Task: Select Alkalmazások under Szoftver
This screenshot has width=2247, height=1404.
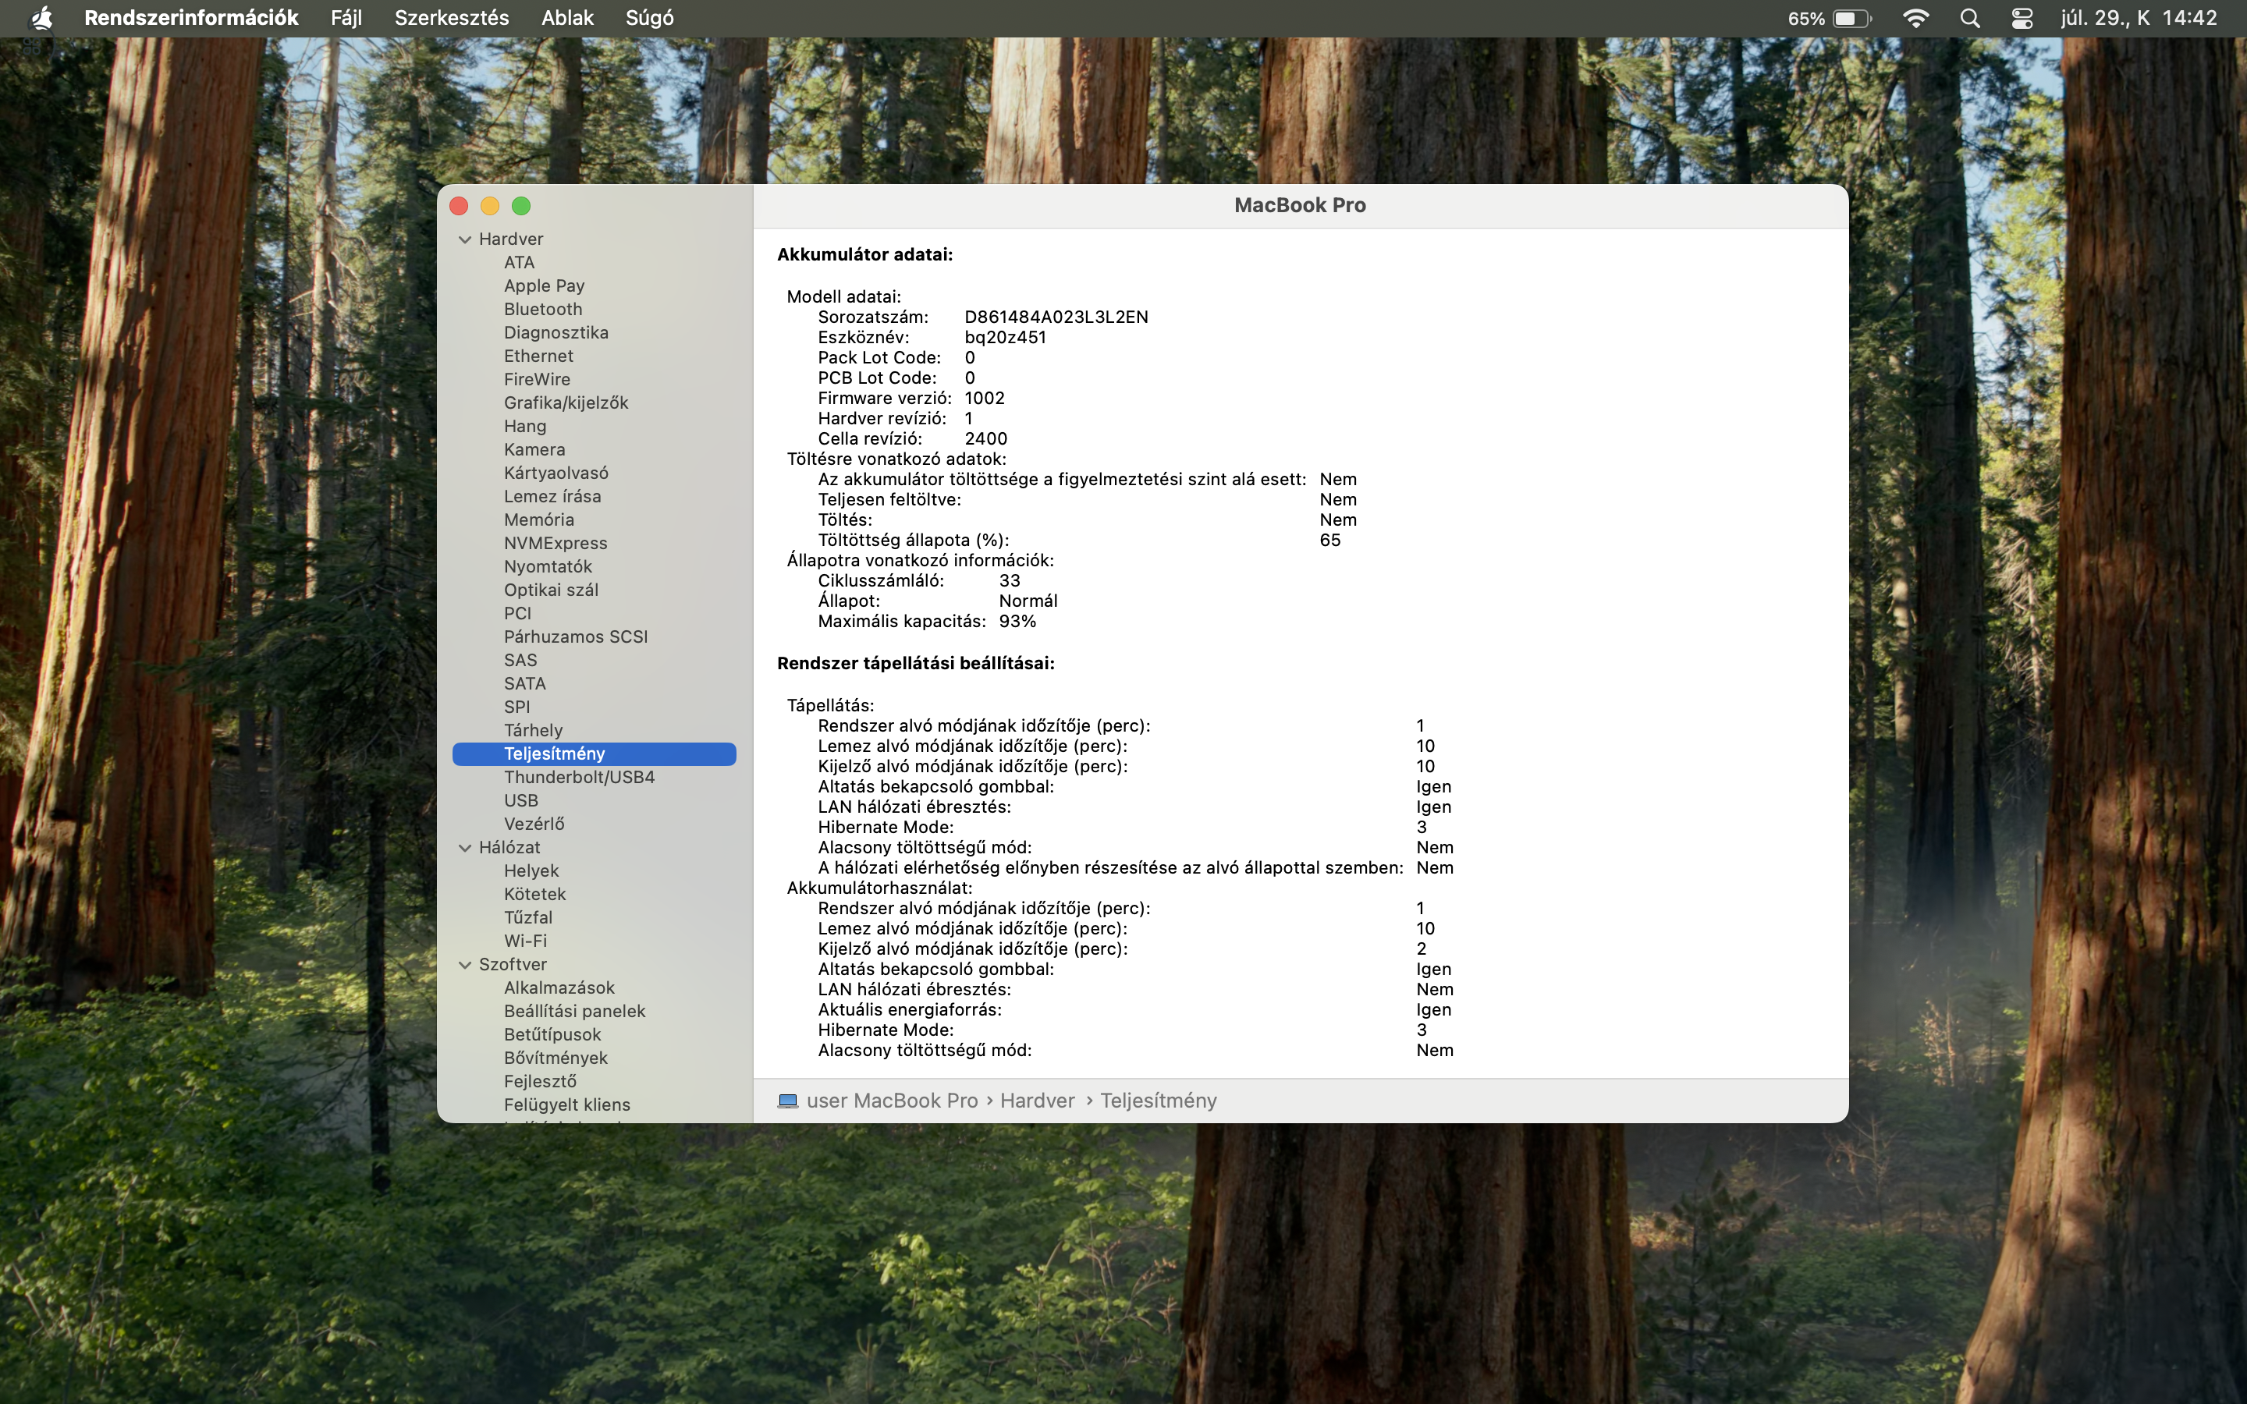Action: (x=595, y=988)
